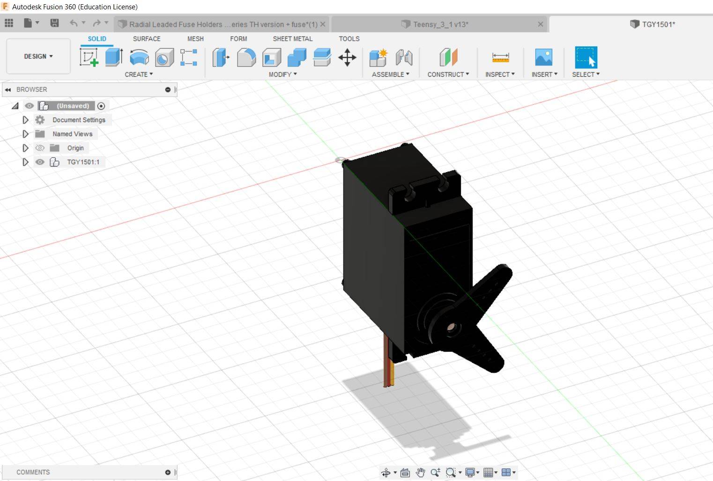The height and width of the screenshot is (481, 713).
Task: Expand the Origin folder node
Action: coord(25,148)
